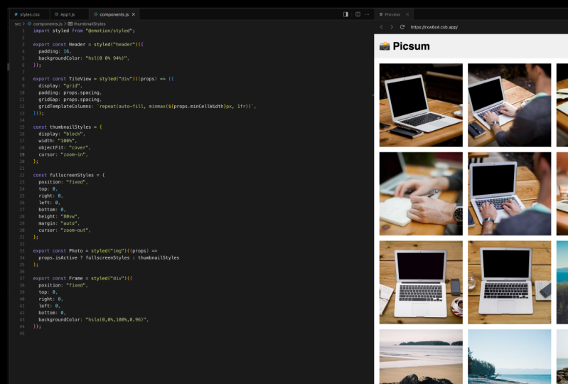Click the components.js breadcrumb
Image resolution: width=568 pixels, height=384 pixels.
click(x=48, y=24)
